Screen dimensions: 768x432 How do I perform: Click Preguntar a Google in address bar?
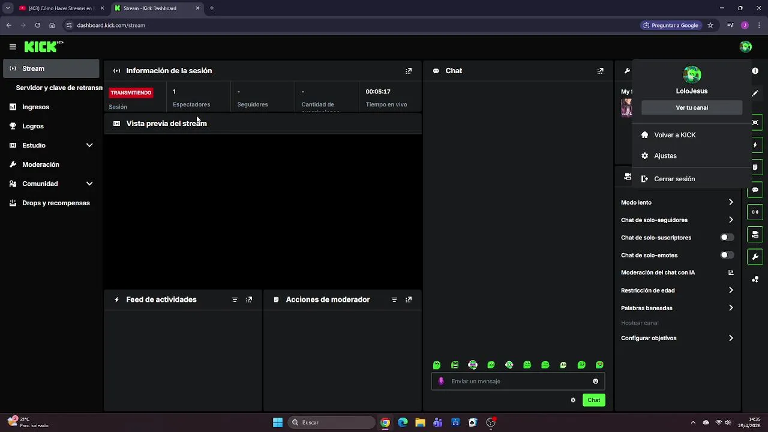pos(671,25)
